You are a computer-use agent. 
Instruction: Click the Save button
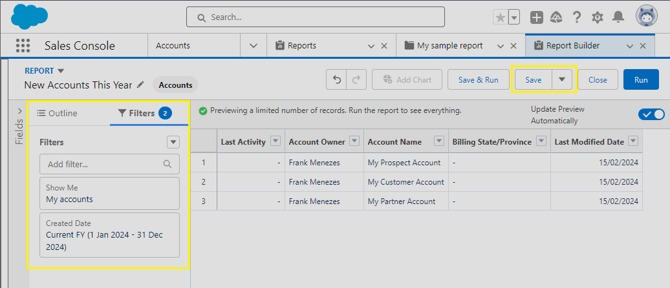pyautogui.click(x=534, y=80)
